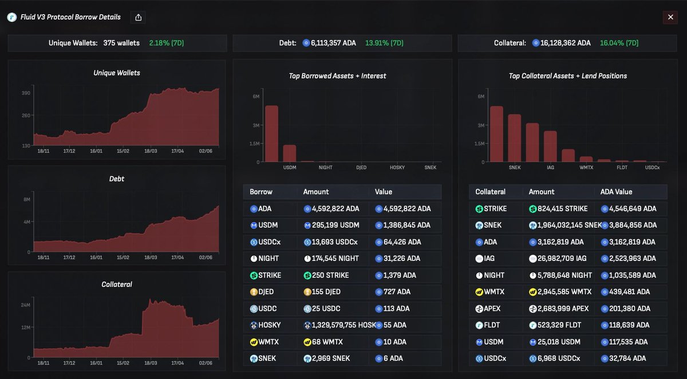Click the '5,788,648 NIGHT' amount cell

(x=560, y=275)
